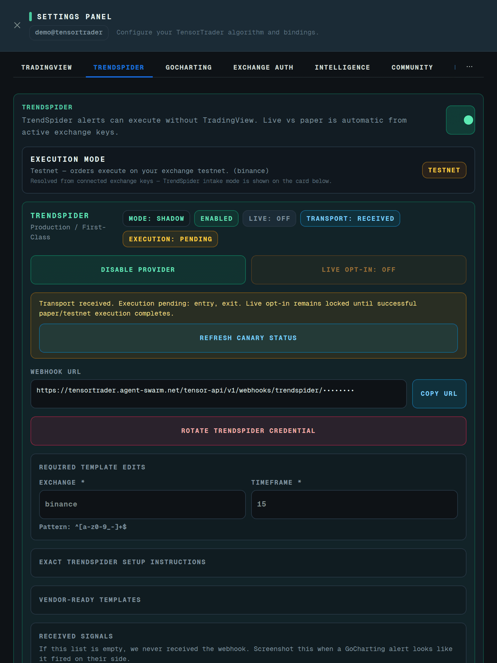The width and height of the screenshot is (497, 663).
Task: Go to the Exchange Auth tab
Action: coord(263,67)
